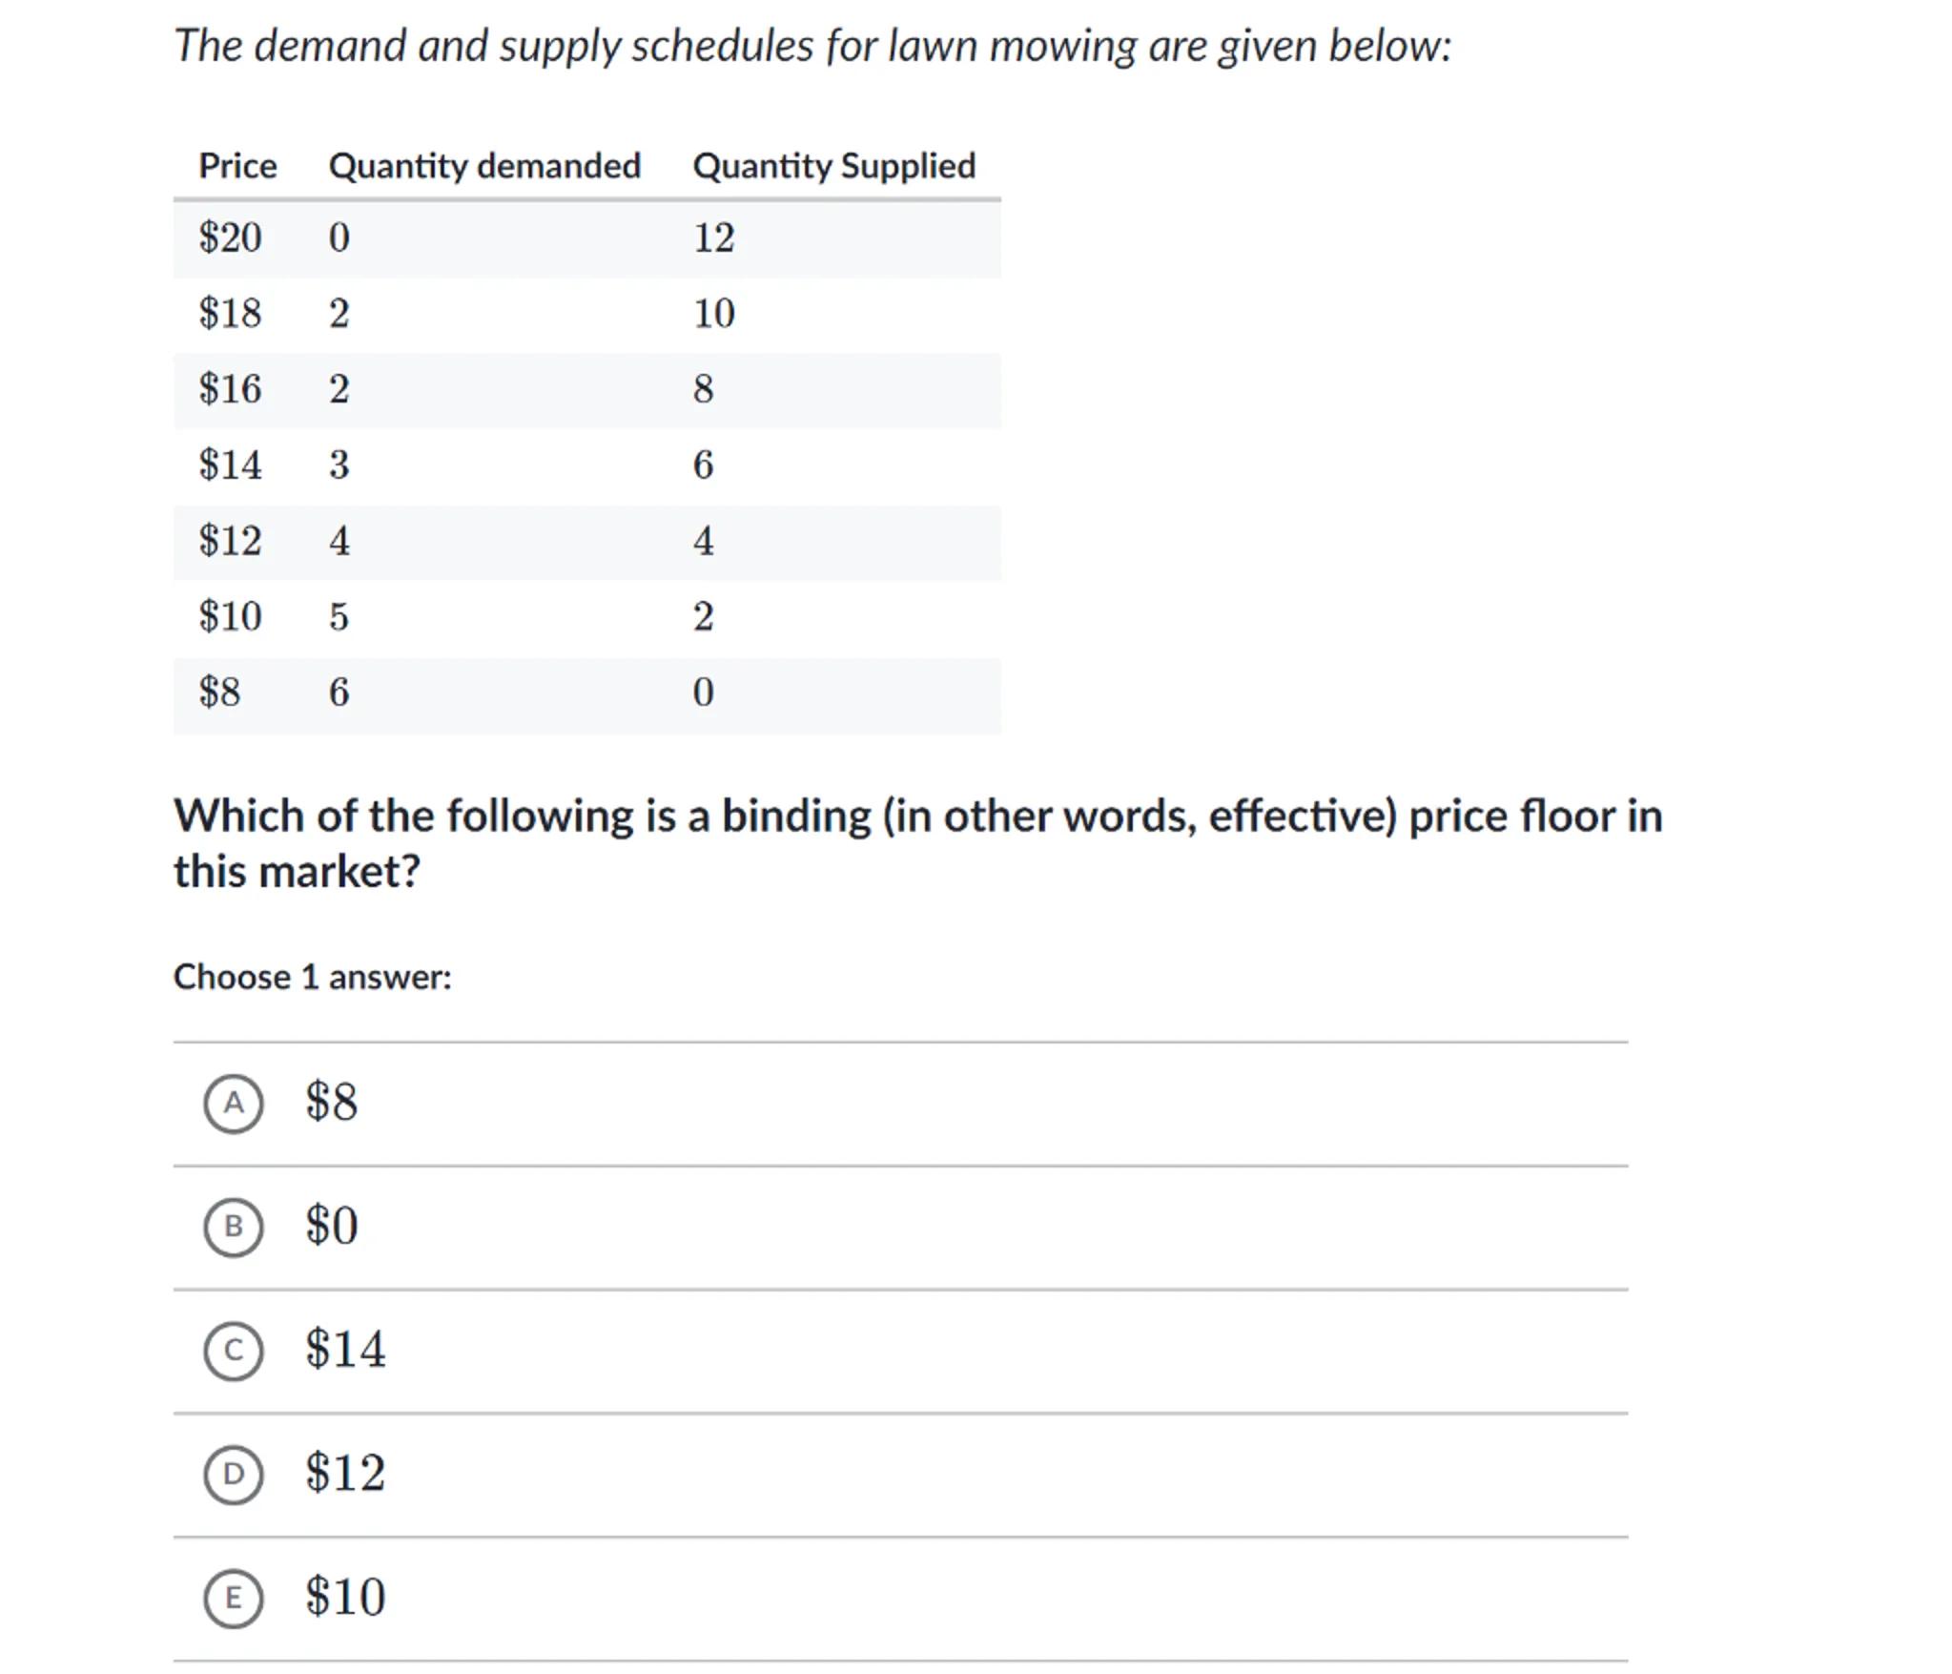Click the Price column header

237,166
